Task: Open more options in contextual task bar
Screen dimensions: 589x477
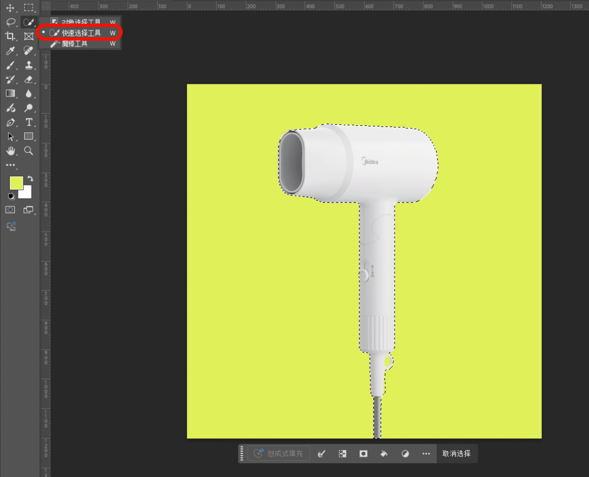Action: (x=426, y=453)
